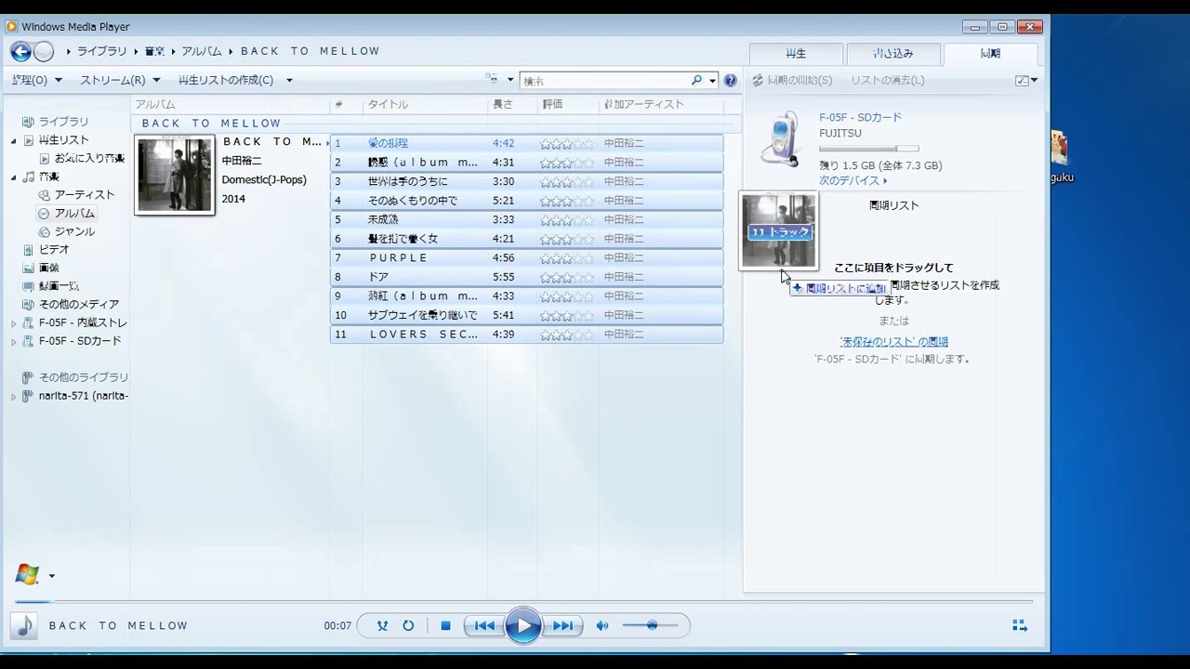
Task: Sort by the 長さ column header
Action: pos(503,105)
